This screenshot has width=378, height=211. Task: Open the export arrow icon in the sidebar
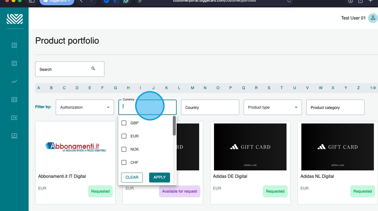[x=14, y=118]
